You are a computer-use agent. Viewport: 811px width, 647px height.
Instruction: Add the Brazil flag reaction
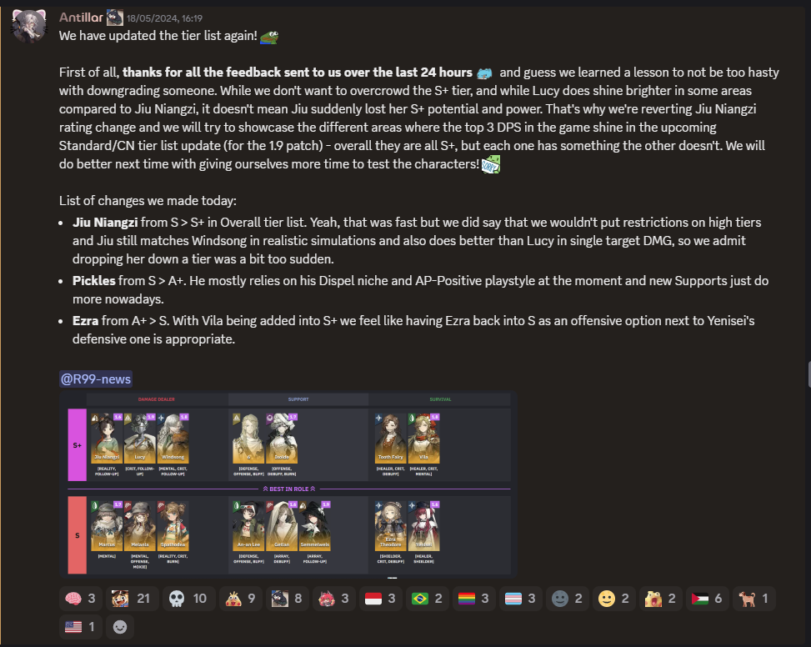(428, 599)
